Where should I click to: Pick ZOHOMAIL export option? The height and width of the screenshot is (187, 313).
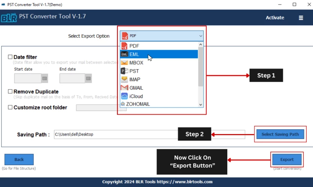tap(159, 104)
